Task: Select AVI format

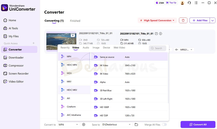Action: [x=74, y=98]
